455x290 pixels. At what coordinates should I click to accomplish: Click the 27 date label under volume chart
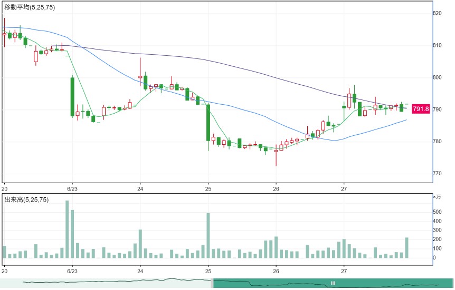[x=344, y=271]
